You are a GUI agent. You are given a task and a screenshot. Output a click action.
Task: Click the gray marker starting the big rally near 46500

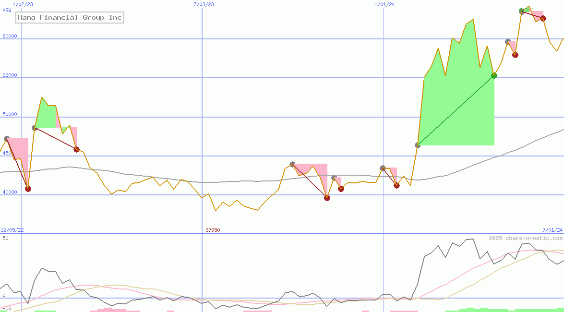coord(417,145)
